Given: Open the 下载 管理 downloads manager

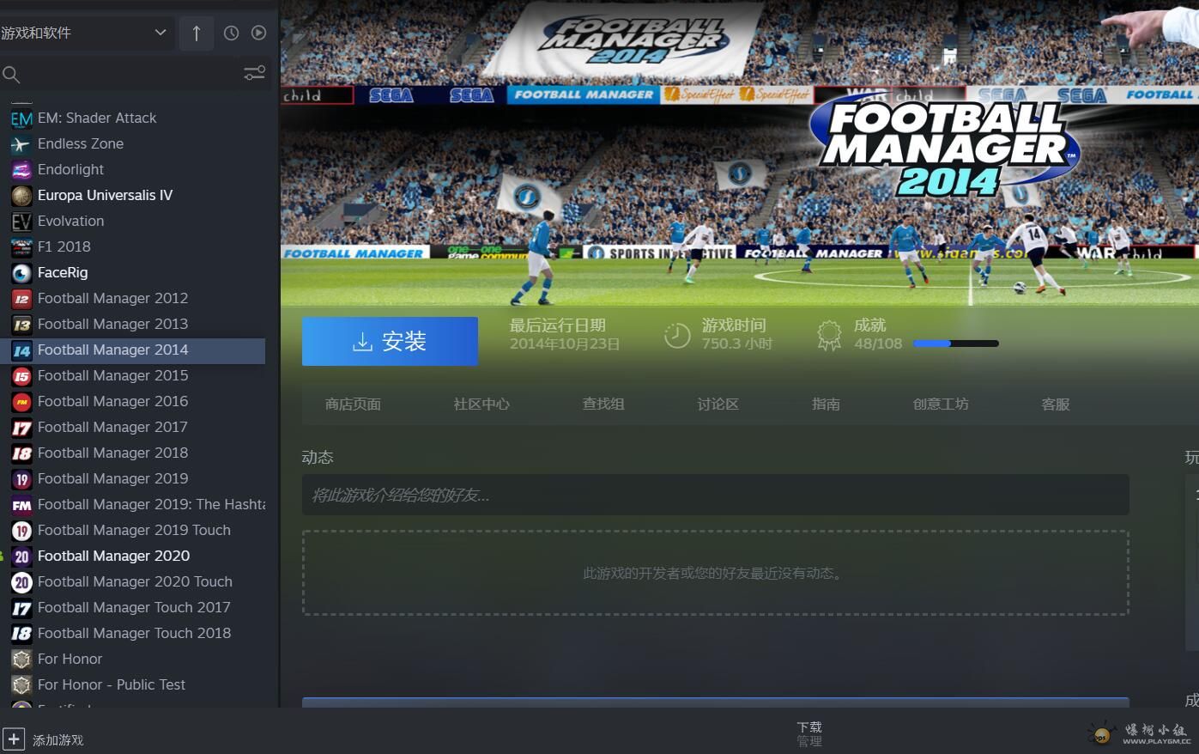Looking at the screenshot, I should (809, 733).
